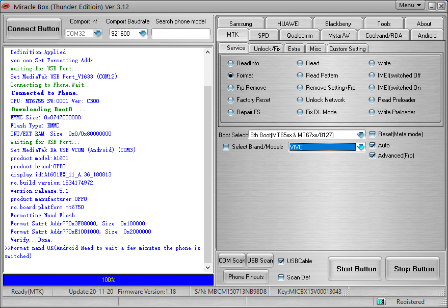Image resolution: width=448 pixels, height=308 pixels.
Task: Toggle the USBCable checkbox
Action: [281, 261]
